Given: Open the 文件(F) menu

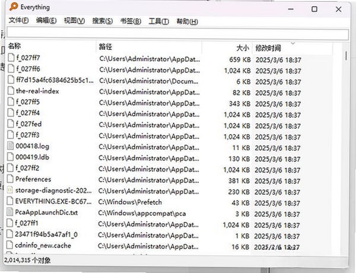Looking at the screenshot, I should 18,20.
